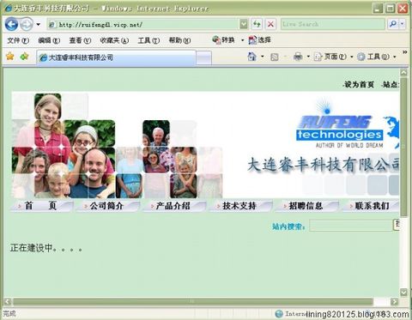Expand the Print dropdown arrow
Screen dimensions: 412x320
click(308, 57)
